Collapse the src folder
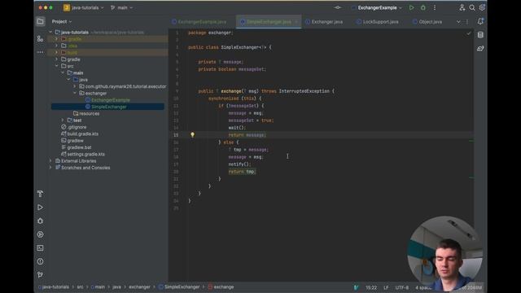This screenshot has height=293, width=521. (x=56, y=66)
